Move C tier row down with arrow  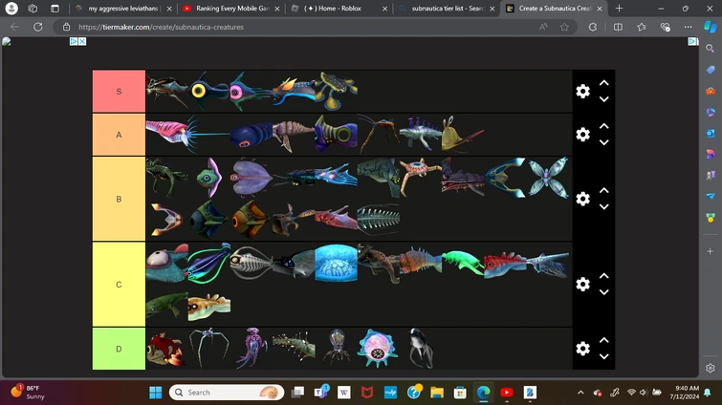coord(604,292)
